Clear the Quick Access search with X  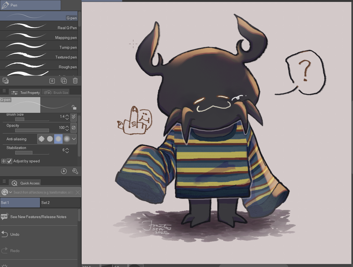[x=78, y=192]
